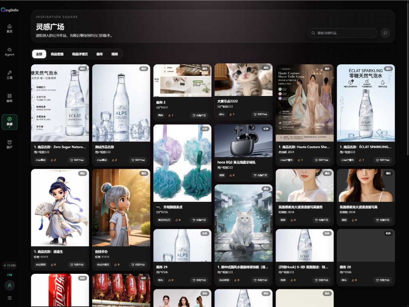Like the 氛围感柔光大波浪造型写真服务 card
409x307 pixels.
293,220
